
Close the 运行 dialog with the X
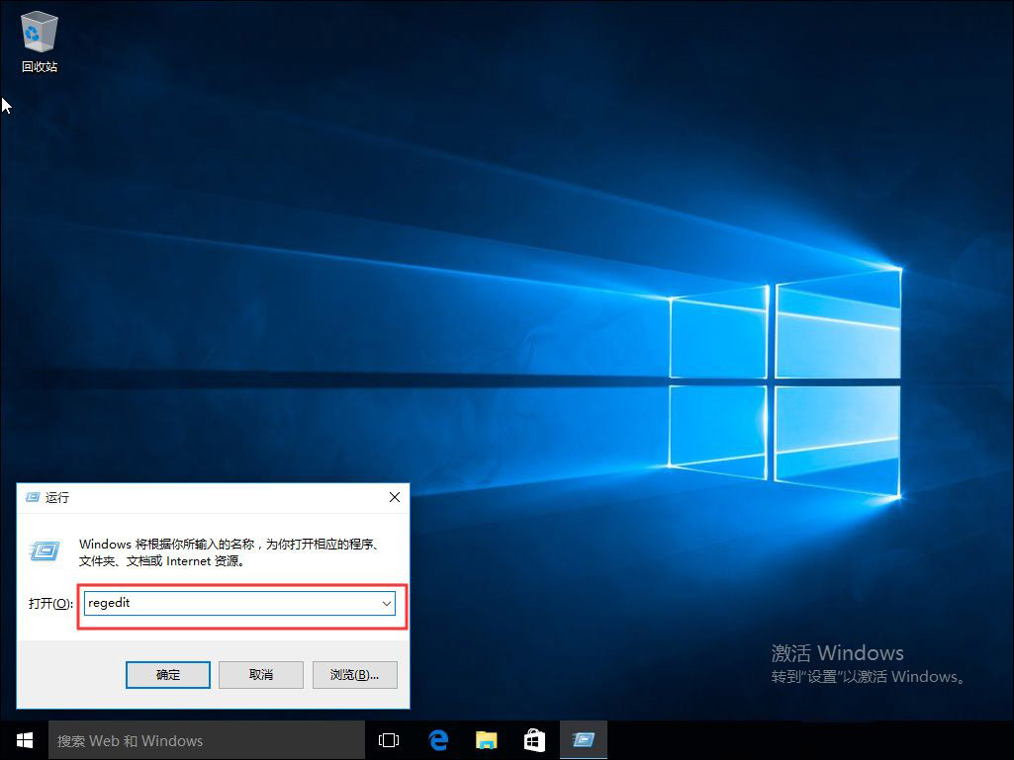point(395,497)
